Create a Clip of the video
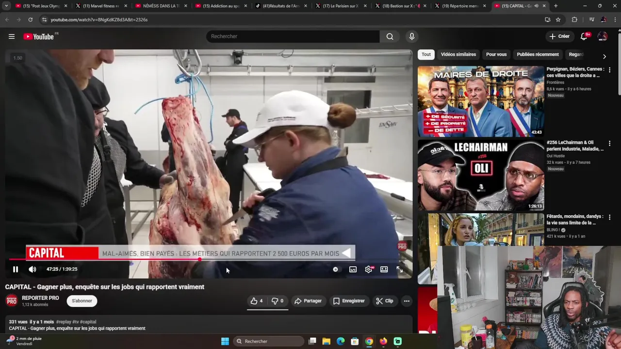Screen dimensions: 621x349 (385, 301)
